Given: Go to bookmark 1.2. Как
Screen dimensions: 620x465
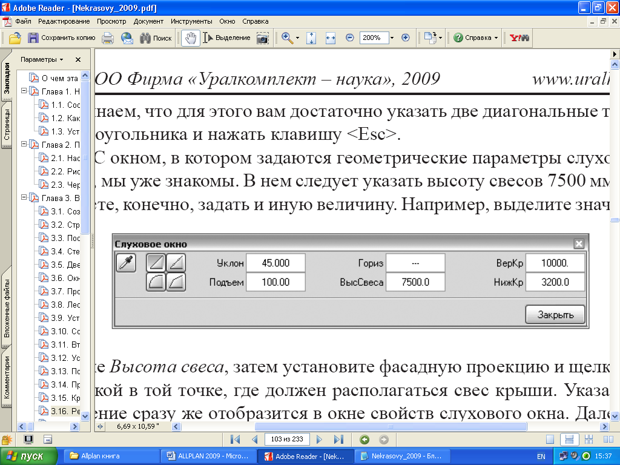Looking at the screenshot, I should [60, 118].
